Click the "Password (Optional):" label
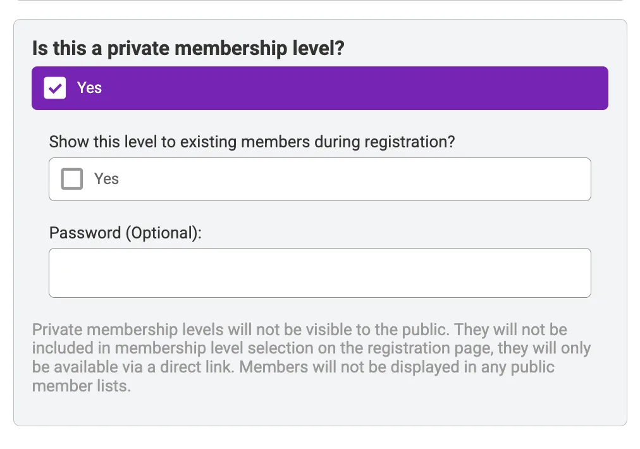 point(125,233)
